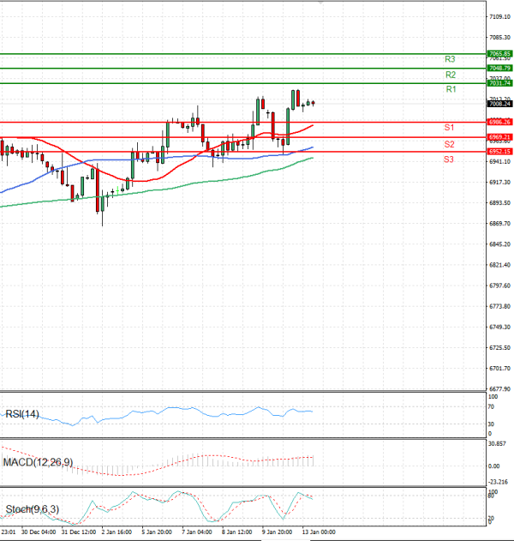Click the RSI(14) indicator label
Image resolution: width=514 pixels, height=541 pixels.
tap(22, 415)
